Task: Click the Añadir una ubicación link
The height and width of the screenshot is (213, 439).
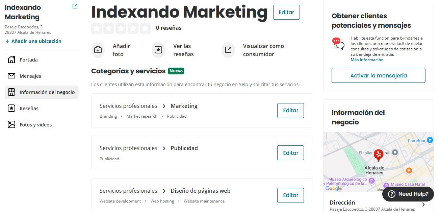Action: [x=33, y=41]
